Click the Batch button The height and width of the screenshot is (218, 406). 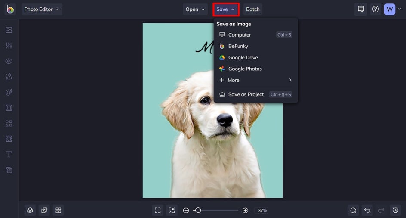pos(253,9)
